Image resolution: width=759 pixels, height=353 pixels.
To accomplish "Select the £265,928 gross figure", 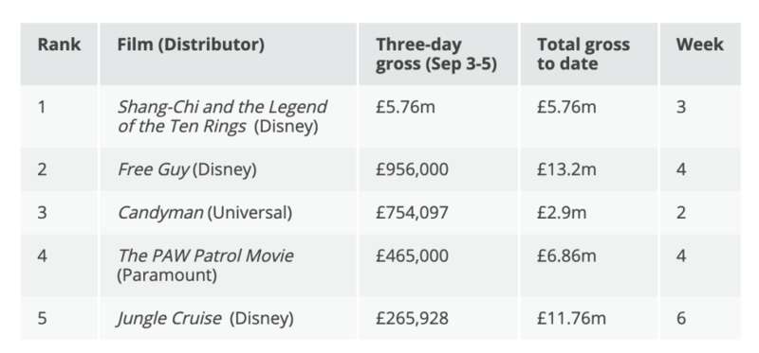I will (412, 319).
